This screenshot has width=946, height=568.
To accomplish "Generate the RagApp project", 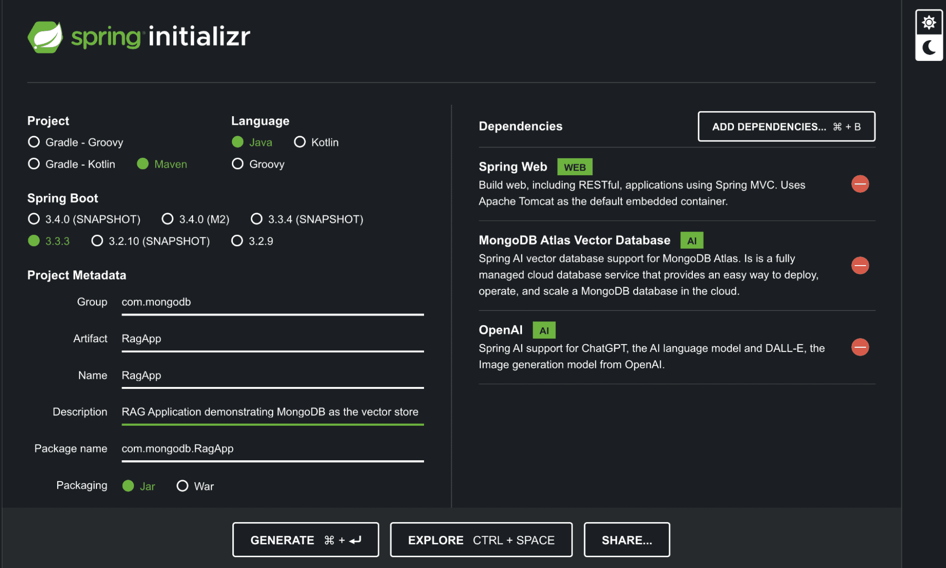I will [x=305, y=539].
